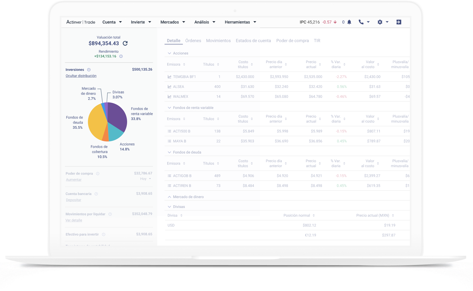Sort the Emisora column in Acciones
The height and width of the screenshot is (291, 473).
[184, 64]
